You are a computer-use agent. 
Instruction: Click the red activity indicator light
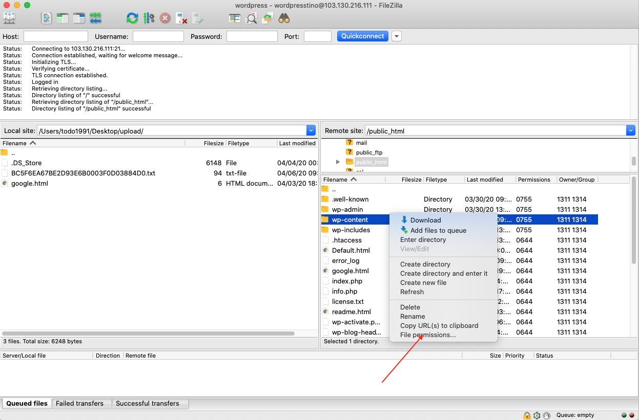tap(631, 415)
